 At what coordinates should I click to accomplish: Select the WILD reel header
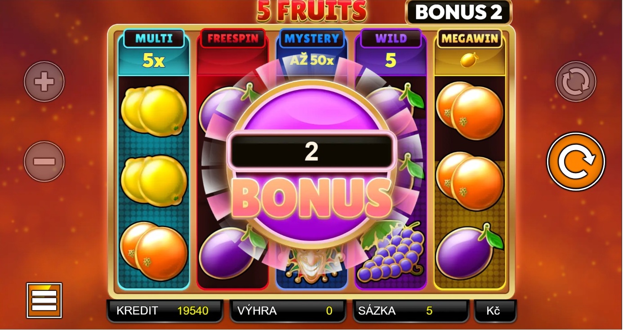click(x=391, y=39)
